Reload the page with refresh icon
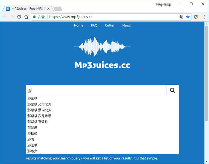 coord(19,17)
